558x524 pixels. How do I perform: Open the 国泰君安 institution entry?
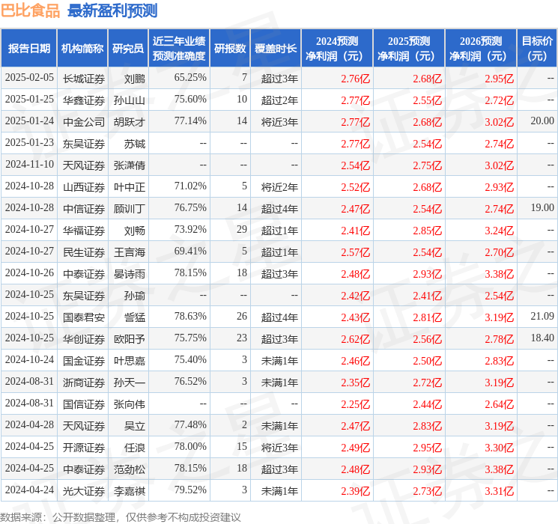(x=83, y=317)
